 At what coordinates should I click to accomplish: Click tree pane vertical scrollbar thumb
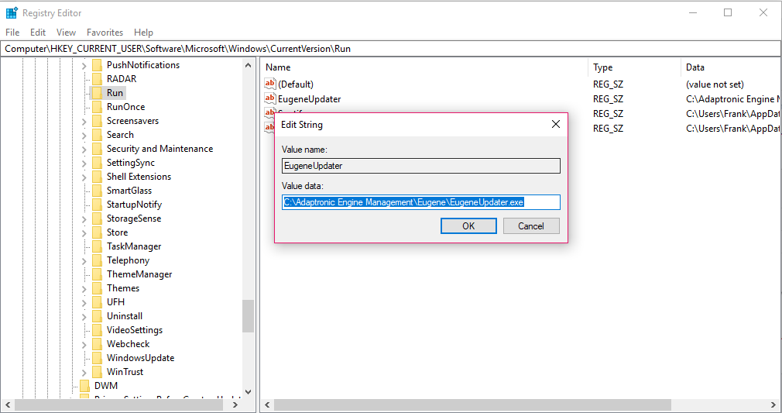pyautogui.click(x=248, y=316)
